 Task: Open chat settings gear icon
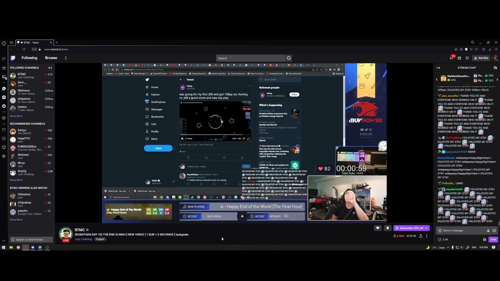click(x=485, y=240)
